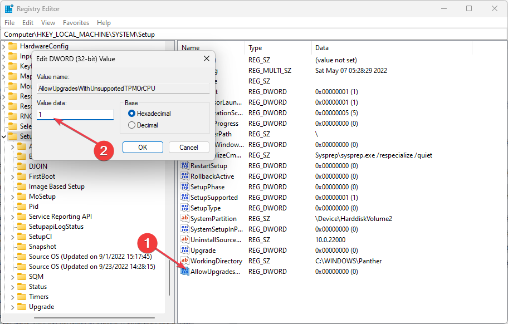Click the Registry Editor icon in the title bar
508x324 pixels.
coord(8,8)
